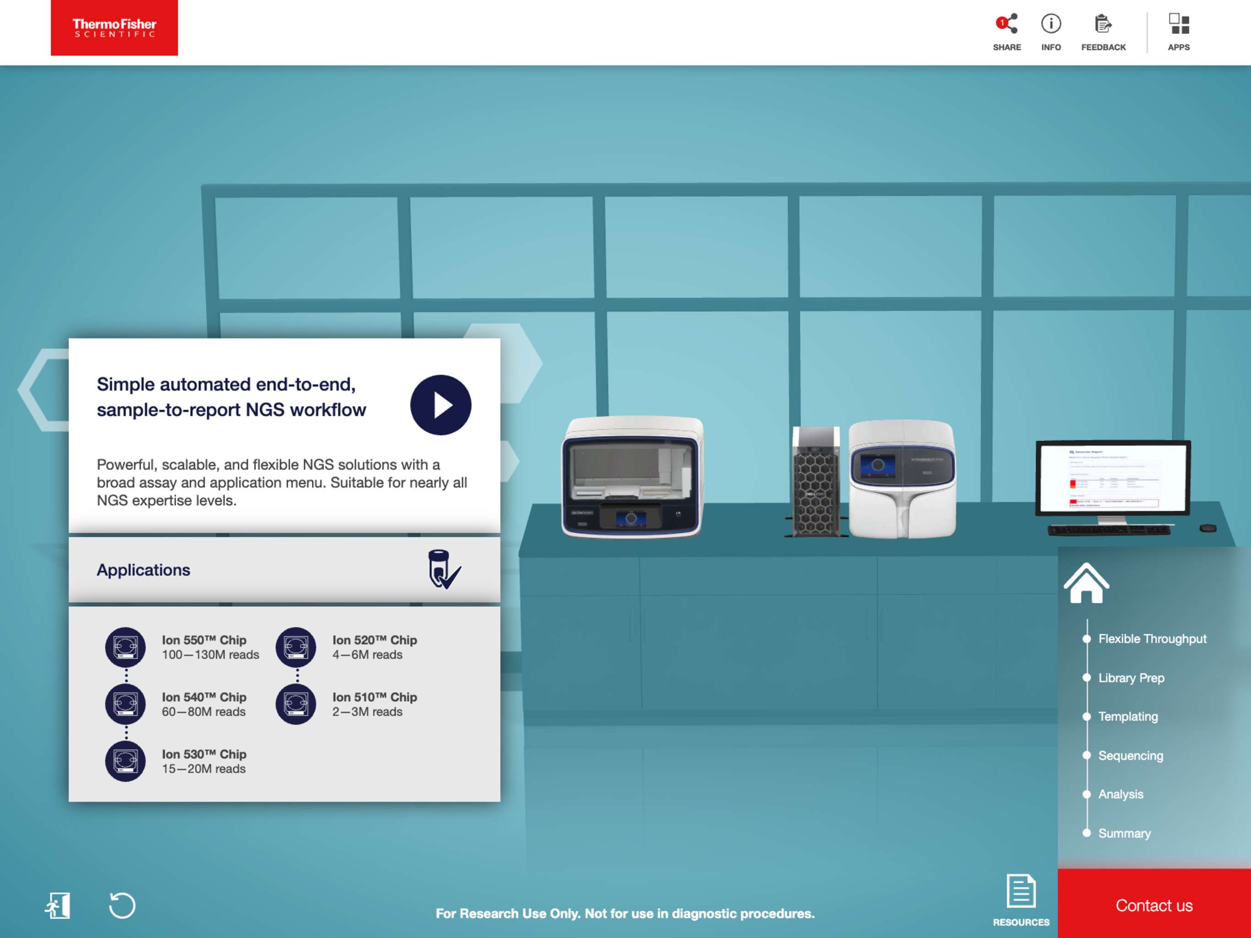Image resolution: width=1251 pixels, height=938 pixels.
Task: Click the Thermo Fisher Scientific logo
Action: pos(114,28)
